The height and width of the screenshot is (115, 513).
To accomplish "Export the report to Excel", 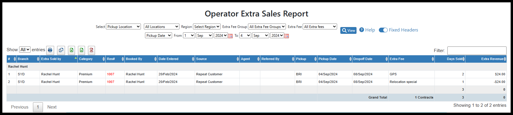I will pyautogui.click(x=71, y=50).
